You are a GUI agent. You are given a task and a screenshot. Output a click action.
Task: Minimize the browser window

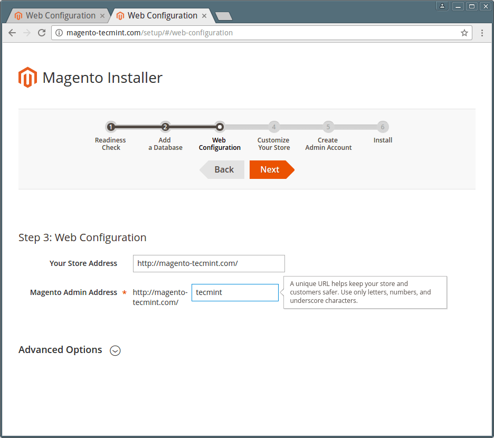click(458, 6)
